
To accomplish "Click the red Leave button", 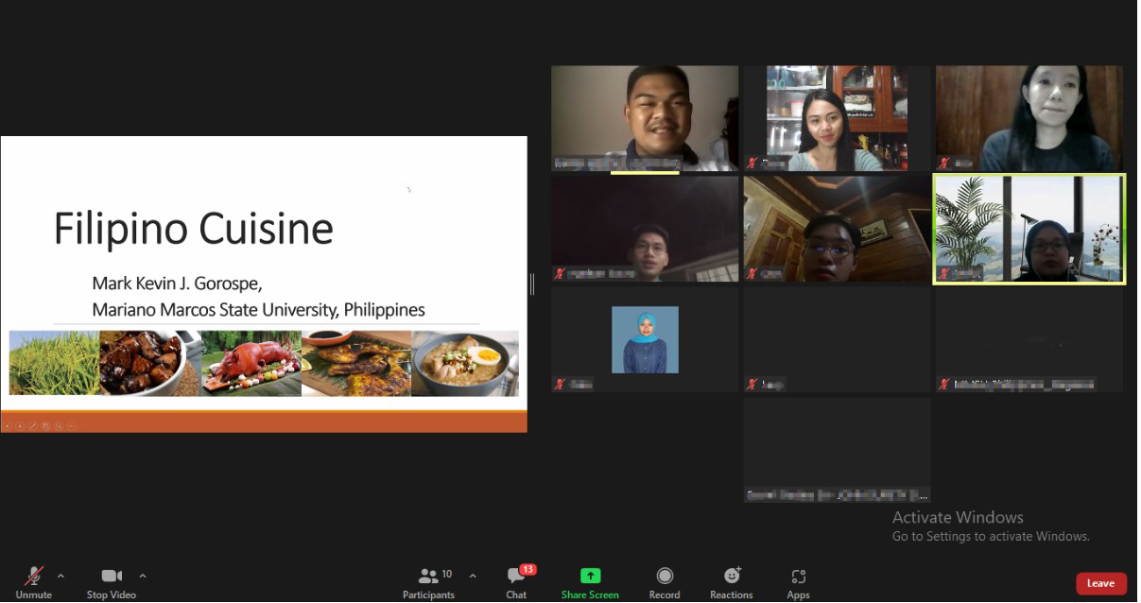I will [x=1101, y=583].
